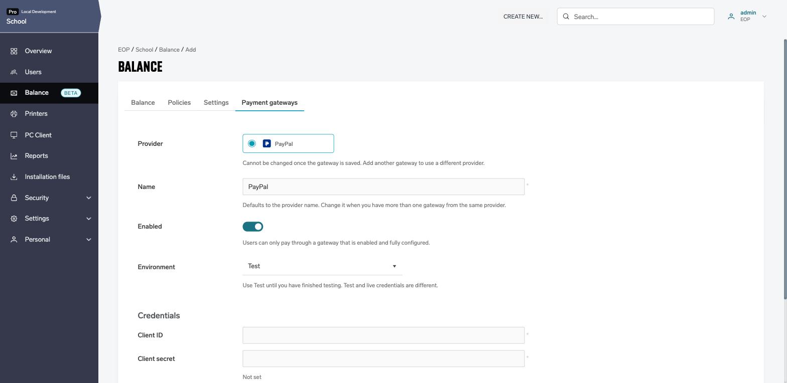The height and width of the screenshot is (383, 787).
Task: Click the Personal person icon
Action: (x=14, y=240)
